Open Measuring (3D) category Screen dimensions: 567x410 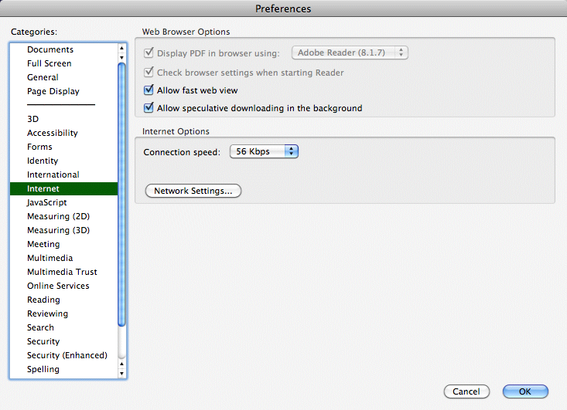point(63,230)
